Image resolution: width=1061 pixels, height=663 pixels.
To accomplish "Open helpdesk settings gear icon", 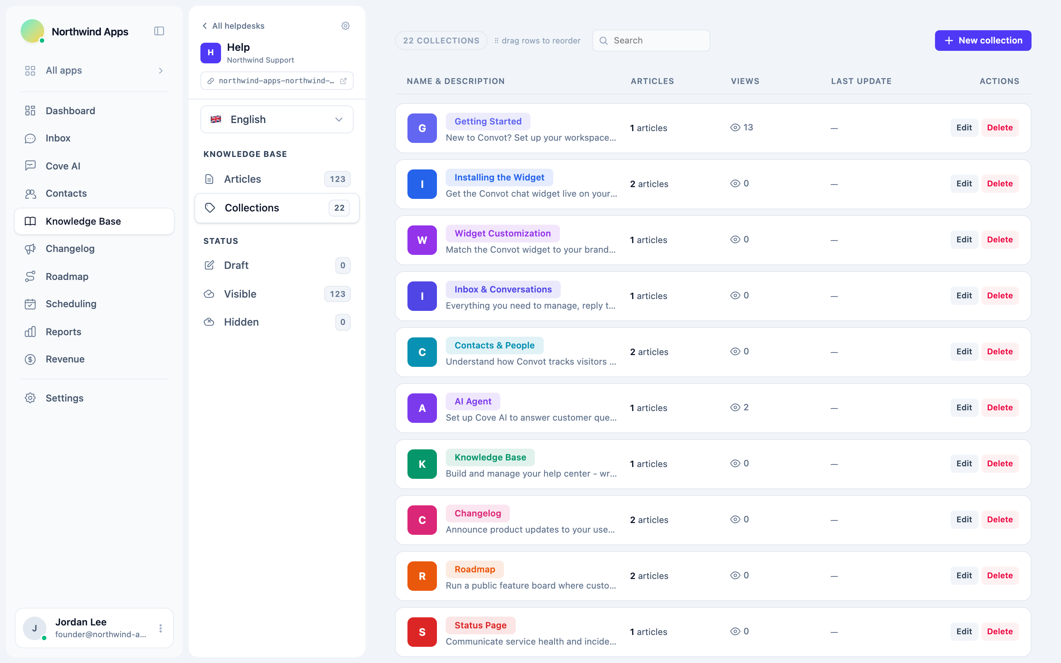I will [346, 26].
